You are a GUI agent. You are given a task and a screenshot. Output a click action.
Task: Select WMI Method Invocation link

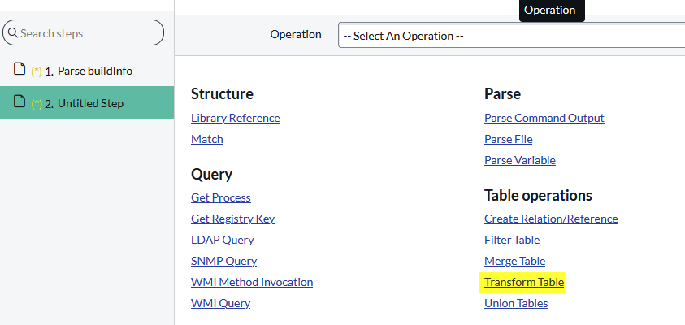click(x=251, y=282)
